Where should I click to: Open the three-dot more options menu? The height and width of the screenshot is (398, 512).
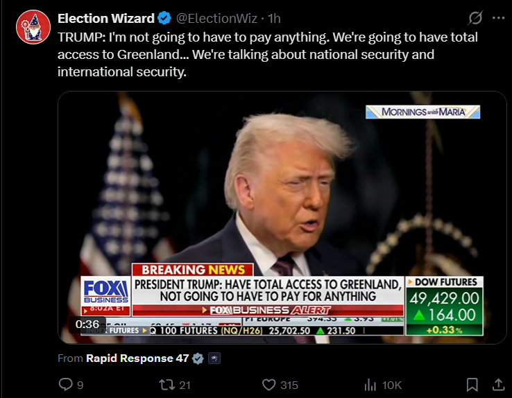pos(498,18)
